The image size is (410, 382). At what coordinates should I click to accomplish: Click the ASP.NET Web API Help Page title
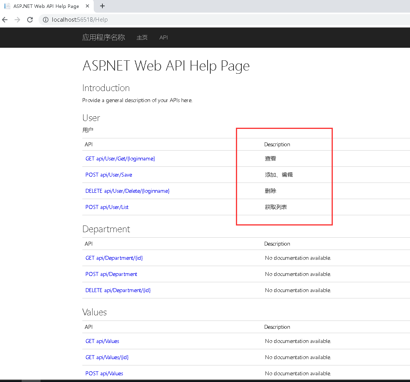click(x=166, y=66)
